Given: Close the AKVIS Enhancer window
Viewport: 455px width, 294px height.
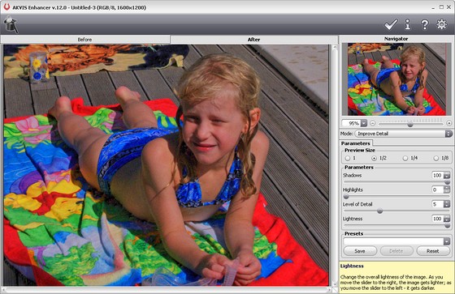Looking at the screenshot, I should [x=448, y=7].
